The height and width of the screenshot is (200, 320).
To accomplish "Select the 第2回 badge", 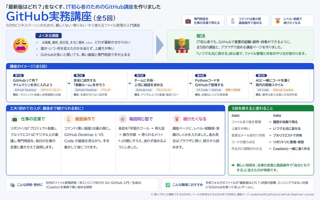I will pos(79,75).
